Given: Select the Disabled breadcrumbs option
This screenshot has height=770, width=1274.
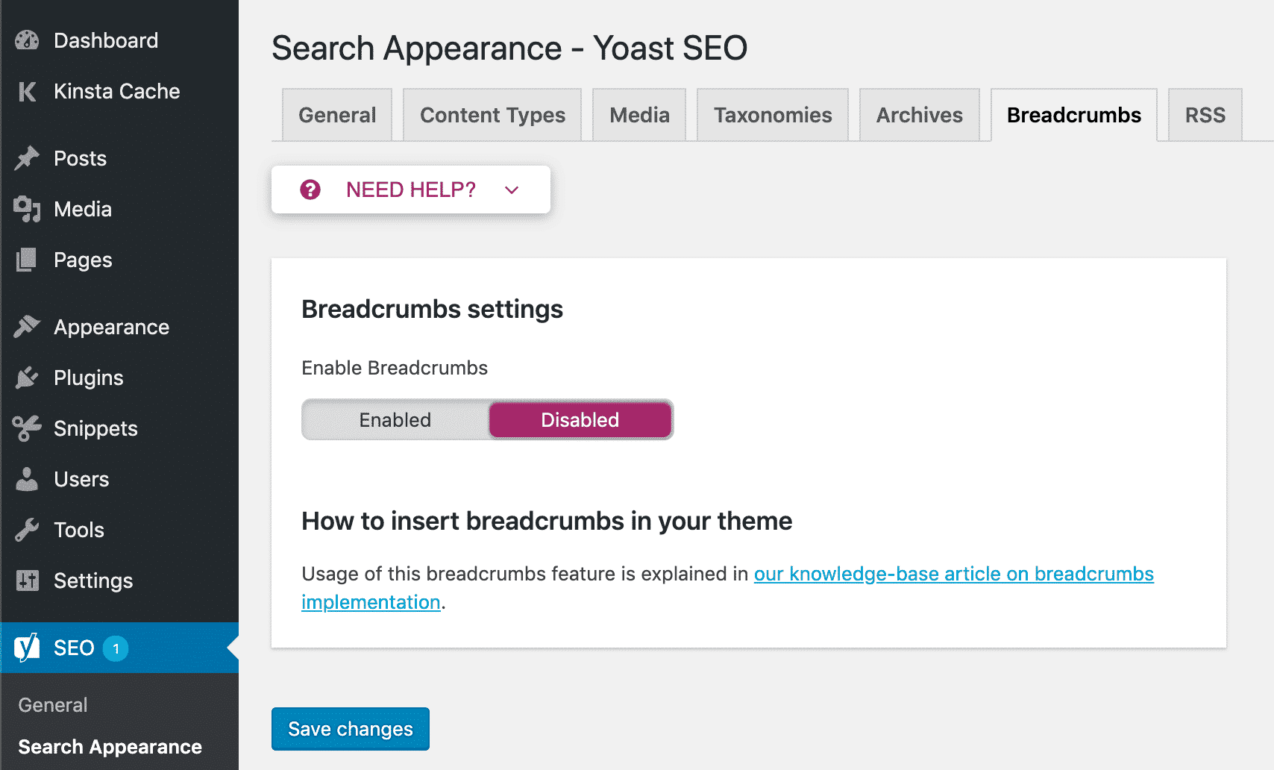Looking at the screenshot, I should click(580, 420).
